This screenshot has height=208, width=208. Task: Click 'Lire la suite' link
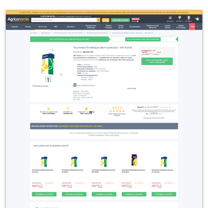point(132,88)
